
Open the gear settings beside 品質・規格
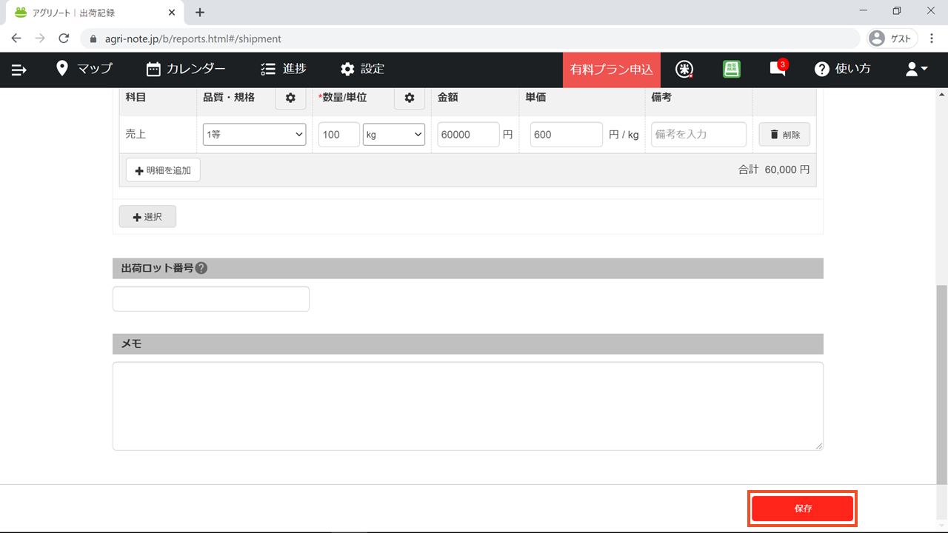tap(290, 98)
